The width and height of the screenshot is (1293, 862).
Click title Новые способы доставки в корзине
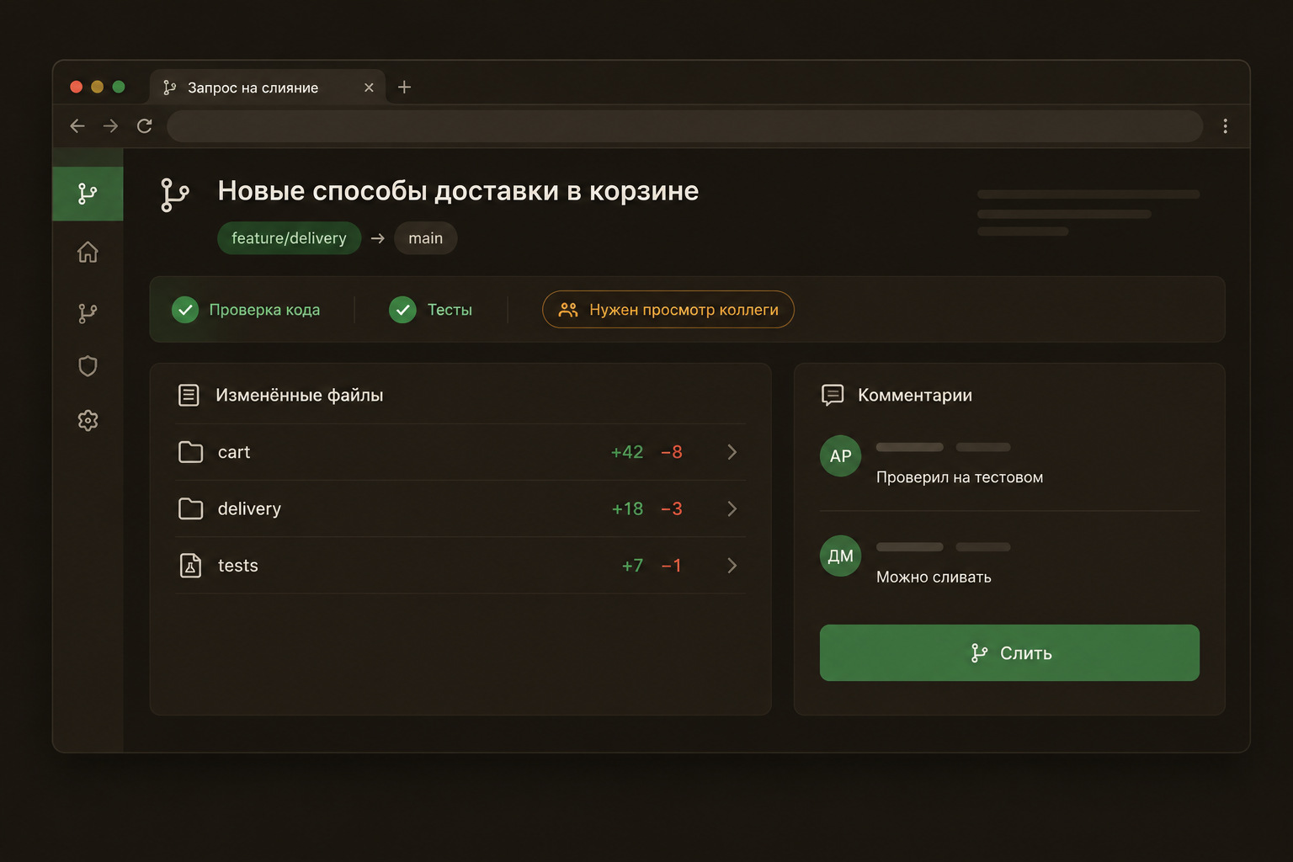pos(458,191)
